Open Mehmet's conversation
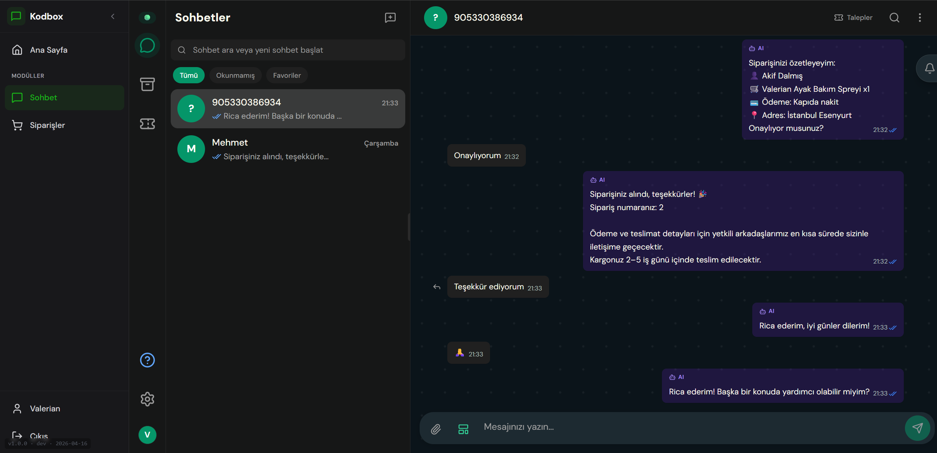937x453 pixels. click(288, 149)
